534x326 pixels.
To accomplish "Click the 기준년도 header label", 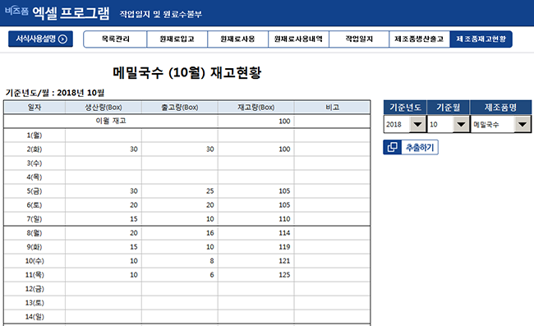I will 405,108.
